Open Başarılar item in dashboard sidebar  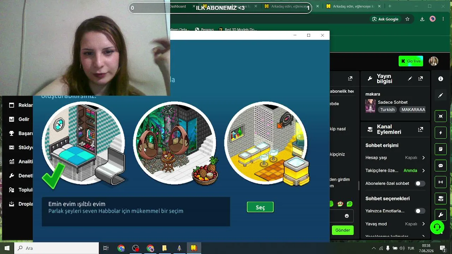coord(20,133)
